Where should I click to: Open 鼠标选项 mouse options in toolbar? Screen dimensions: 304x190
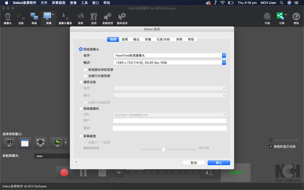tap(122, 18)
